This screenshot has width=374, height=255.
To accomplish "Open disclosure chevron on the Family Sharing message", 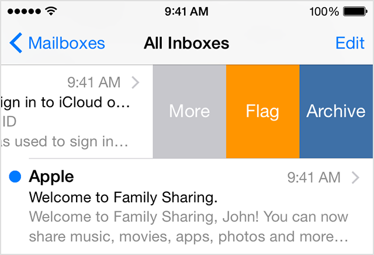I will point(355,178).
